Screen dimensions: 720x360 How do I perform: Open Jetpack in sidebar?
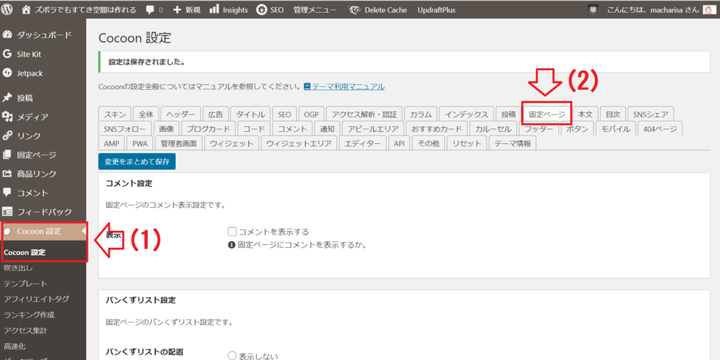[31, 72]
